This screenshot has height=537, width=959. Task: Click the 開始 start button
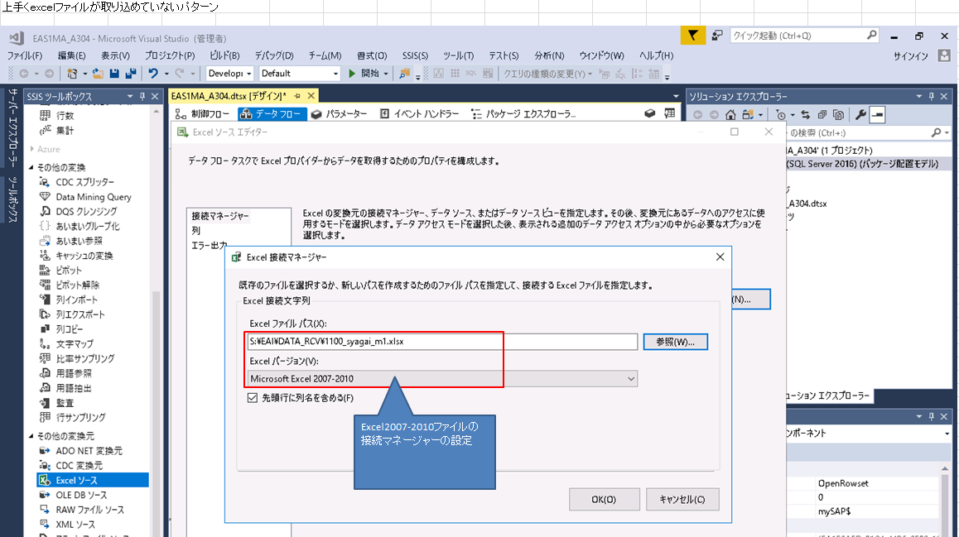point(364,74)
